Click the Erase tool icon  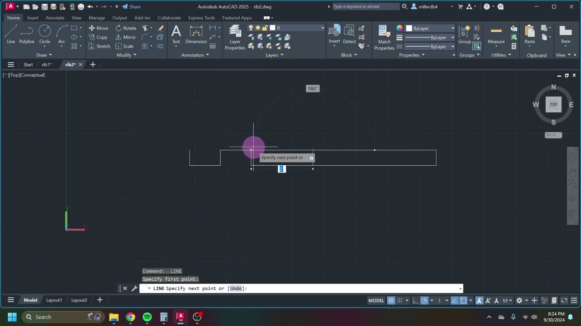point(160,28)
